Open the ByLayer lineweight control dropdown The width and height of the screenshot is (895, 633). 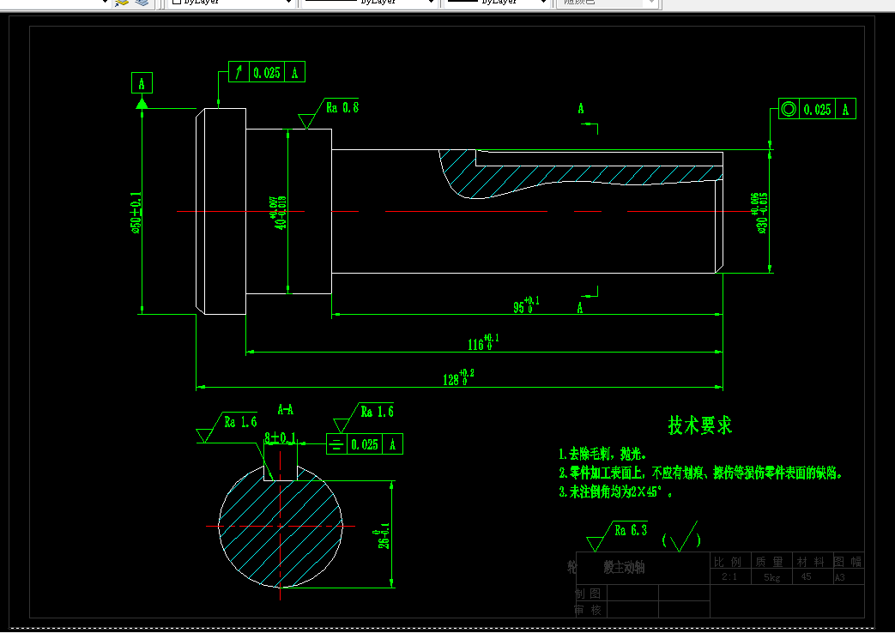tap(497, 3)
